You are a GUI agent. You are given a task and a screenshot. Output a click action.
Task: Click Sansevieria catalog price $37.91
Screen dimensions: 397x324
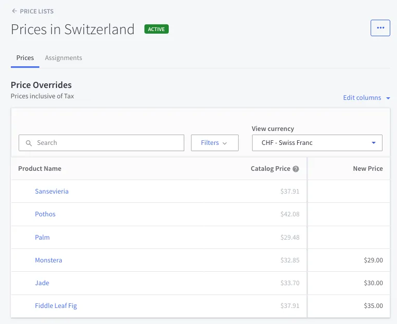pos(290,192)
